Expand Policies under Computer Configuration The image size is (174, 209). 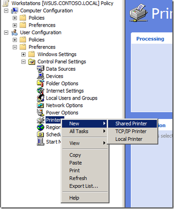coord(15,18)
